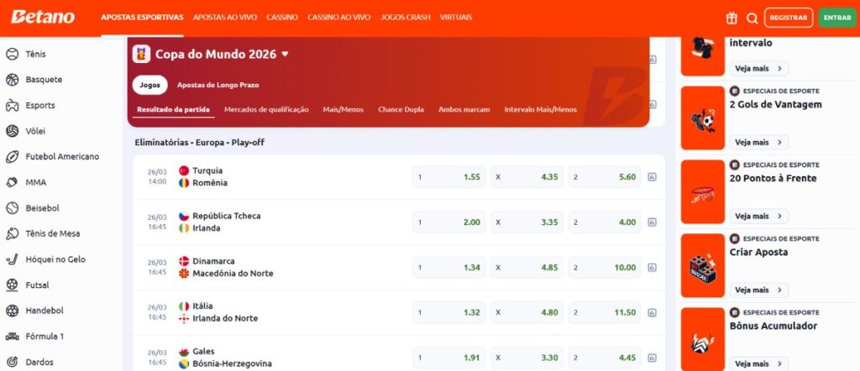Screen dimensions: 860x371
Task: Select Intervalo Mais/Menos tab
Action: [541, 110]
